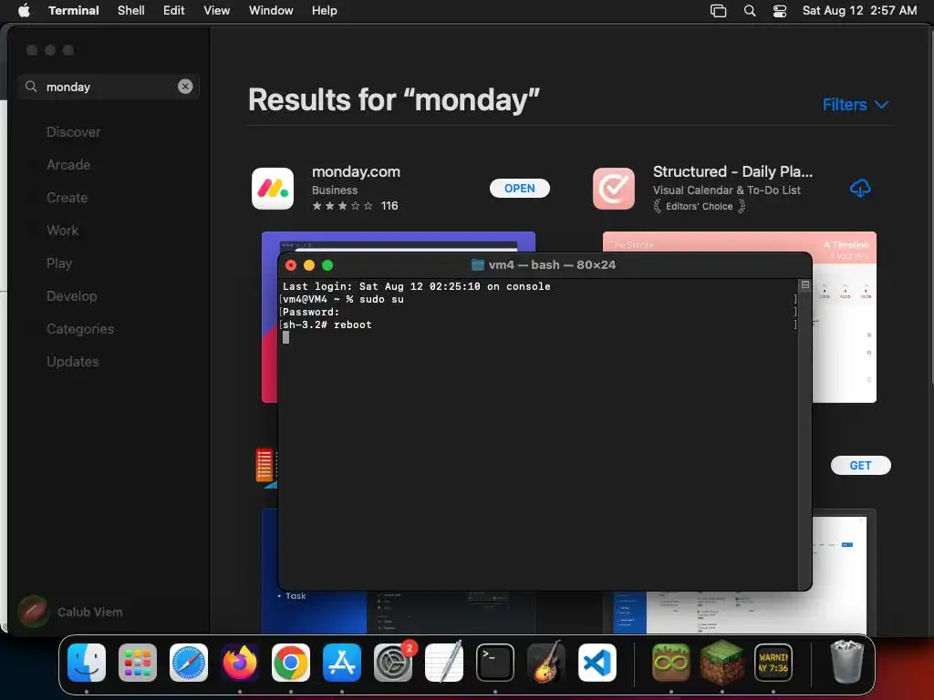
Task: Go to Discover in App Store sidebar
Action: pos(73,132)
